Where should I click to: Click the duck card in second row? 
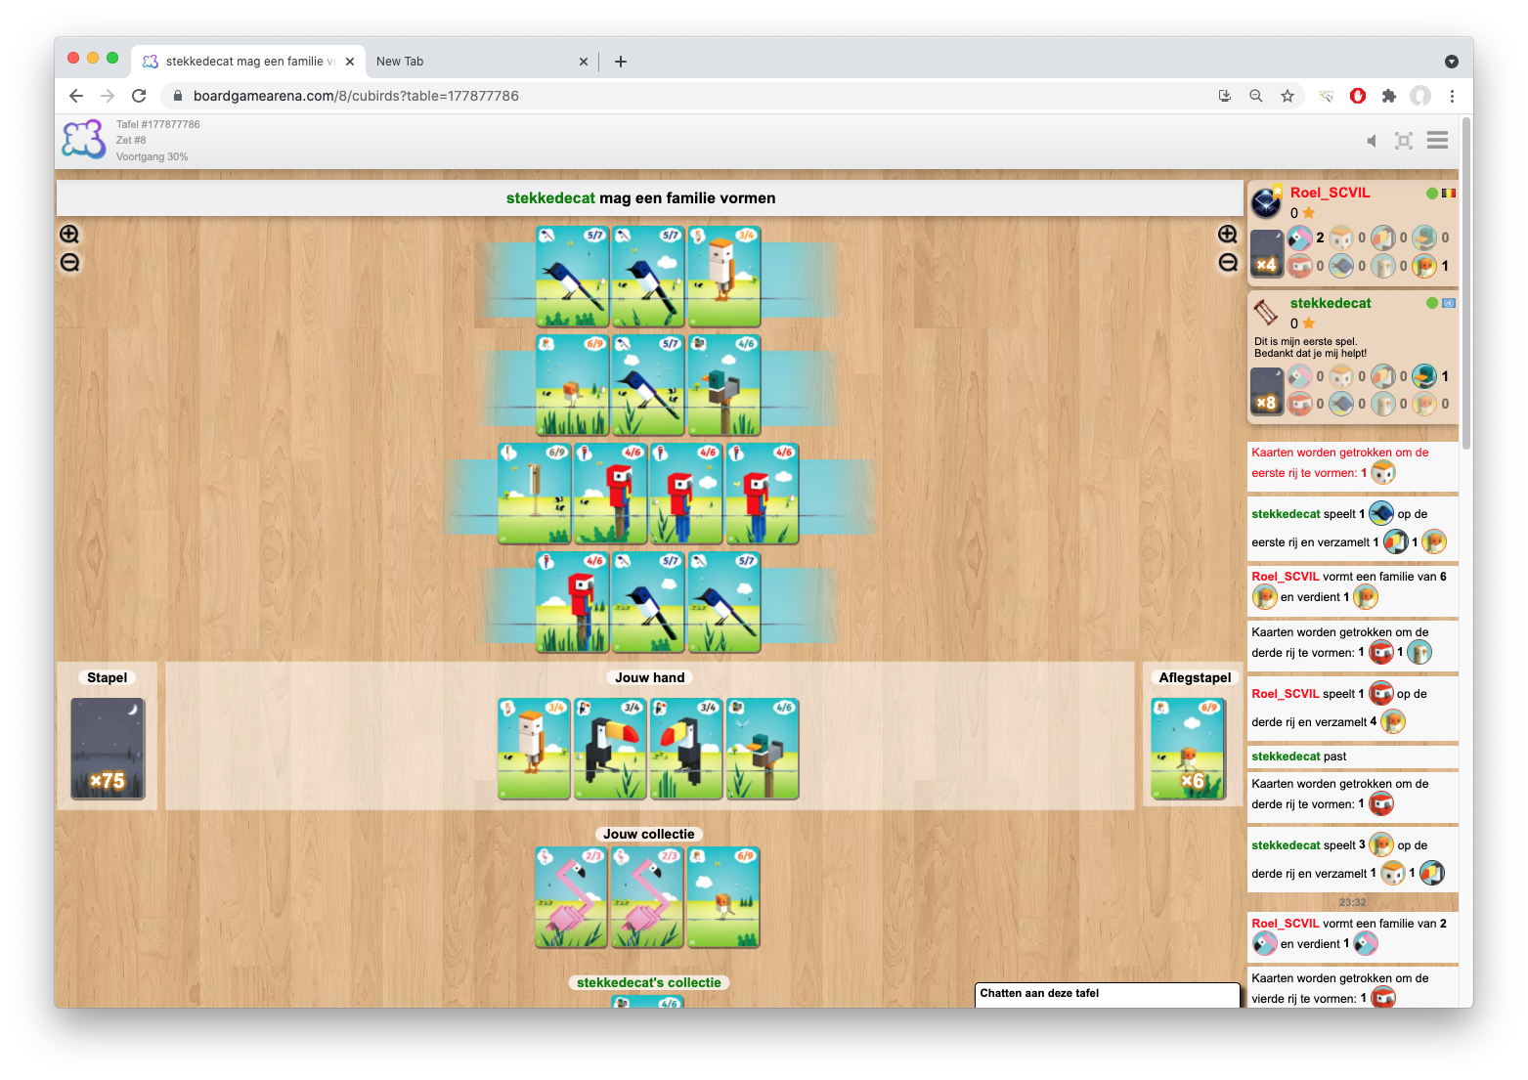point(723,385)
